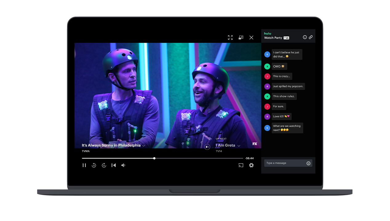Mute the volume speaker icon

pyautogui.click(x=123, y=165)
